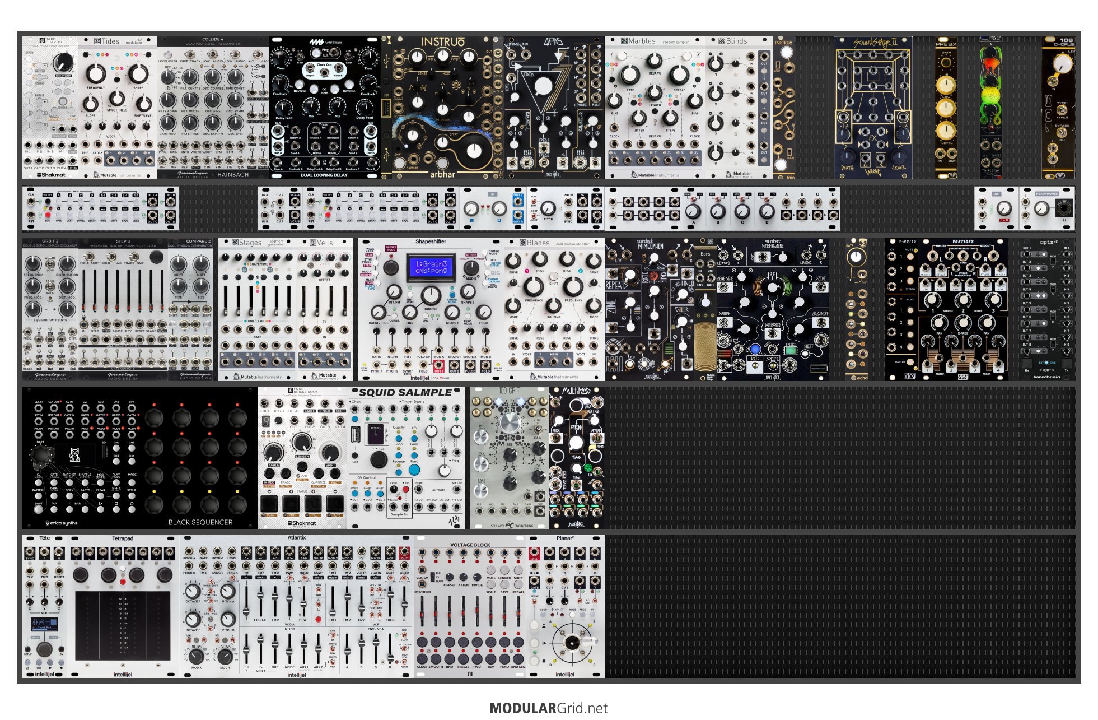
Task: Click the GAIN knob on PRE BX
Action: point(946,62)
